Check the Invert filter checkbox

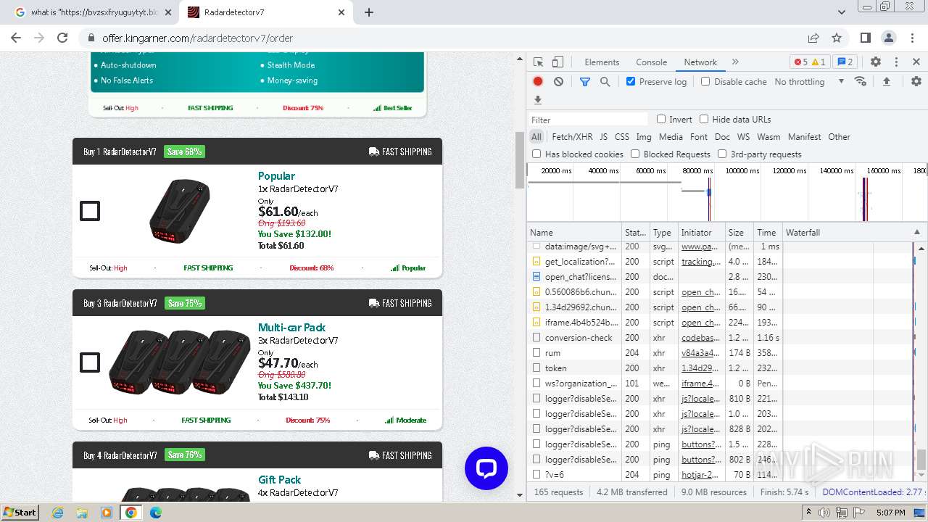coord(661,119)
